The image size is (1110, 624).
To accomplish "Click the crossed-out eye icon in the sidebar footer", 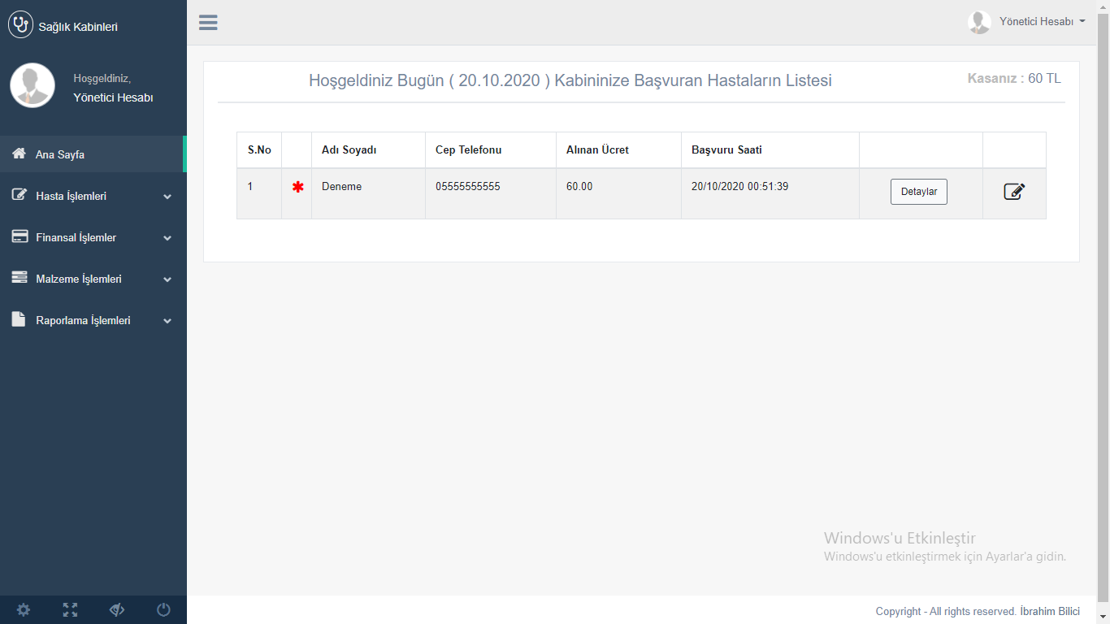I will click(117, 609).
